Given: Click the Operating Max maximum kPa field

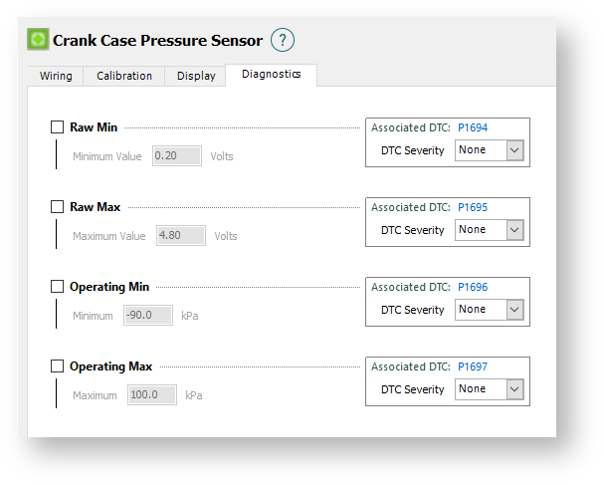Looking at the screenshot, I should point(151,395).
